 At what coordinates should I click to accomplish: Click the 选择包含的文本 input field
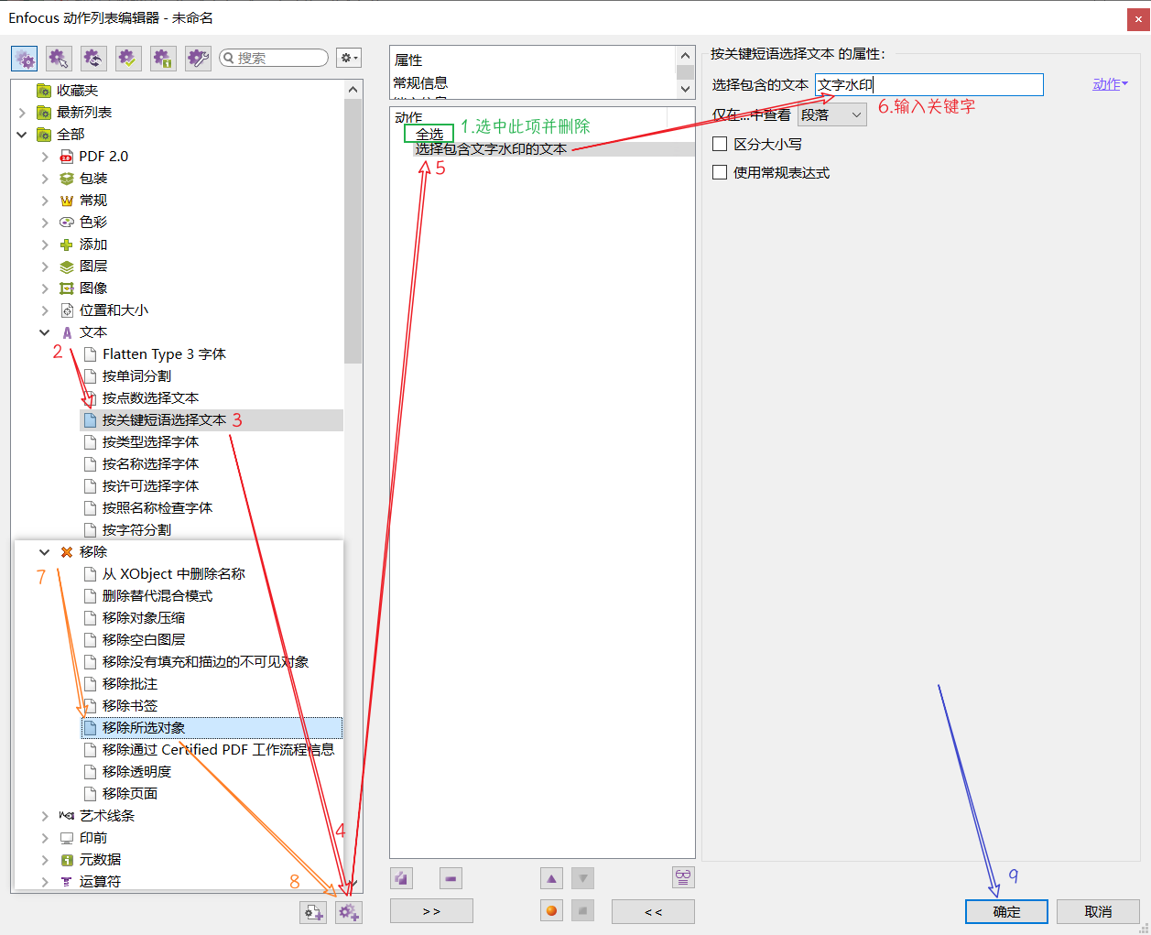click(x=928, y=84)
